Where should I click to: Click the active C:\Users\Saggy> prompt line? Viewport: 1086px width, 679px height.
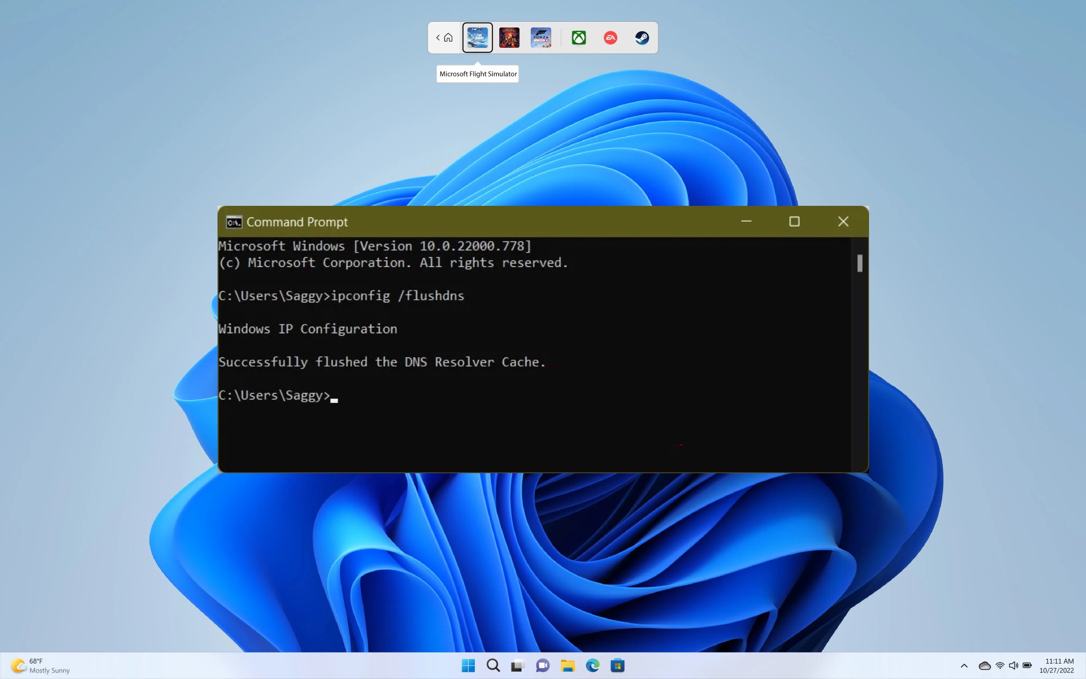pyautogui.click(x=278, y=396)
